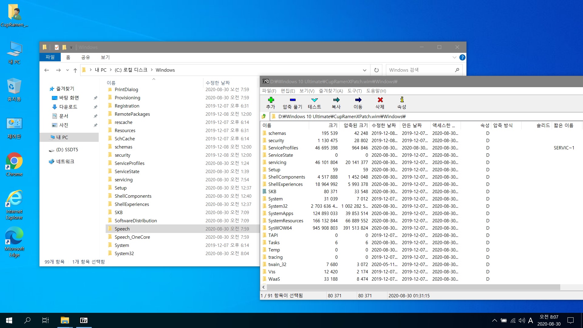
Task: Select 다운로드 in Explorer sidebar
Action: (x=68, y=107)
